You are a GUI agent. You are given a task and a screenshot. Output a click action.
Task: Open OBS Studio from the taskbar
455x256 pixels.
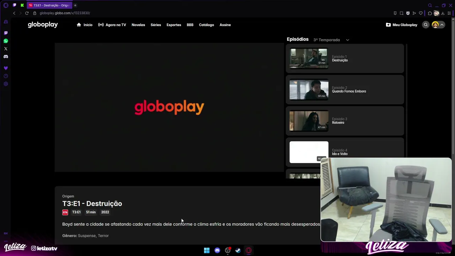[227, 250]
